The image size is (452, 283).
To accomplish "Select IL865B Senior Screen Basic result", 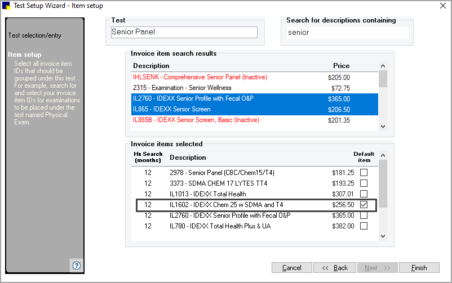I will (255, 120).
